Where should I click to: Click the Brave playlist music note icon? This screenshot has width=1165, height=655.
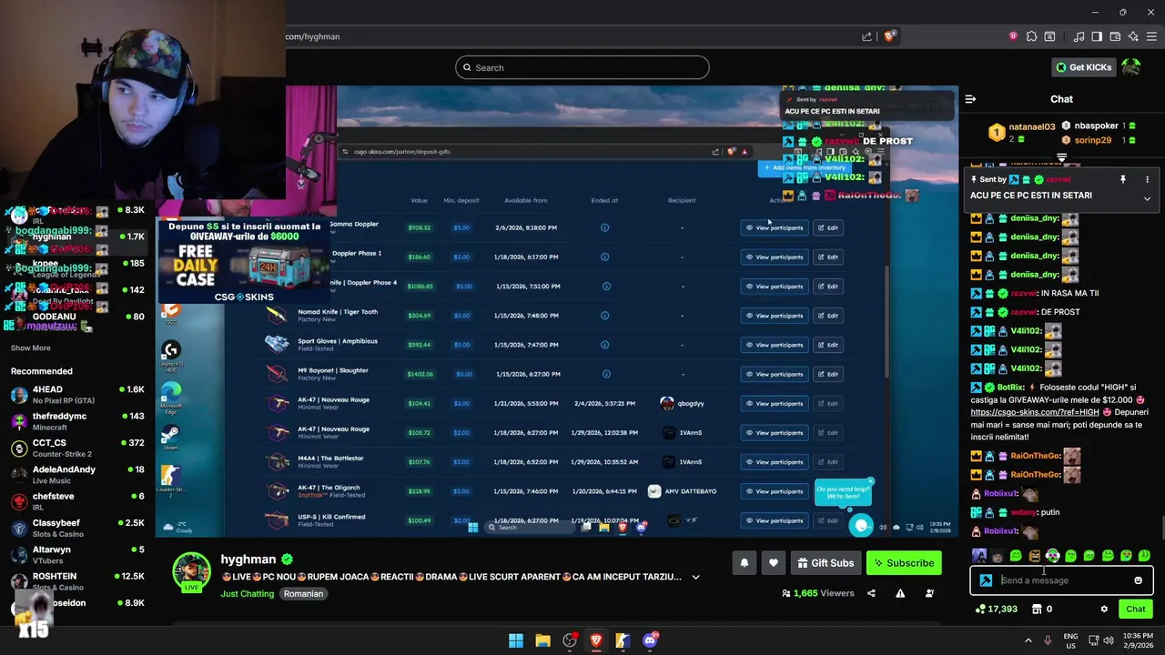pyautogui.click(x=1079, y=36)
